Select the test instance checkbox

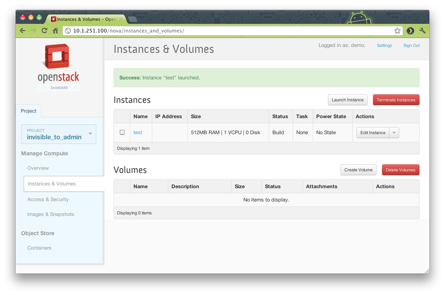click(121, 132)
